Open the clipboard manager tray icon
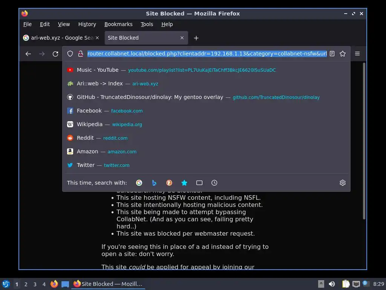386x290 pixels. [346, 284]
